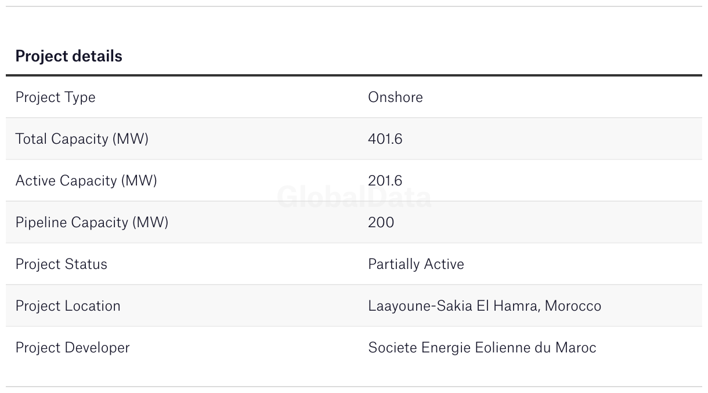
Task: Click the Total Capacity table row
Action: (261, 139)
